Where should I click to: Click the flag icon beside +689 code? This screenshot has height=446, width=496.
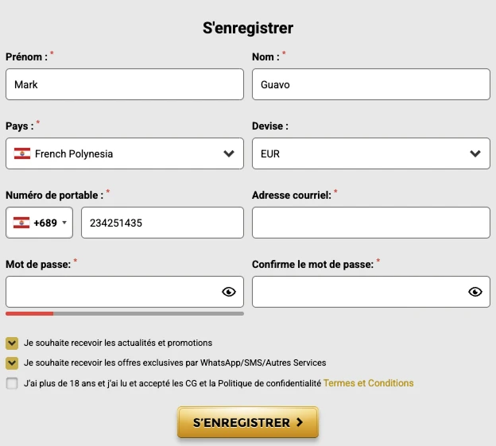(x=21, y=223)
